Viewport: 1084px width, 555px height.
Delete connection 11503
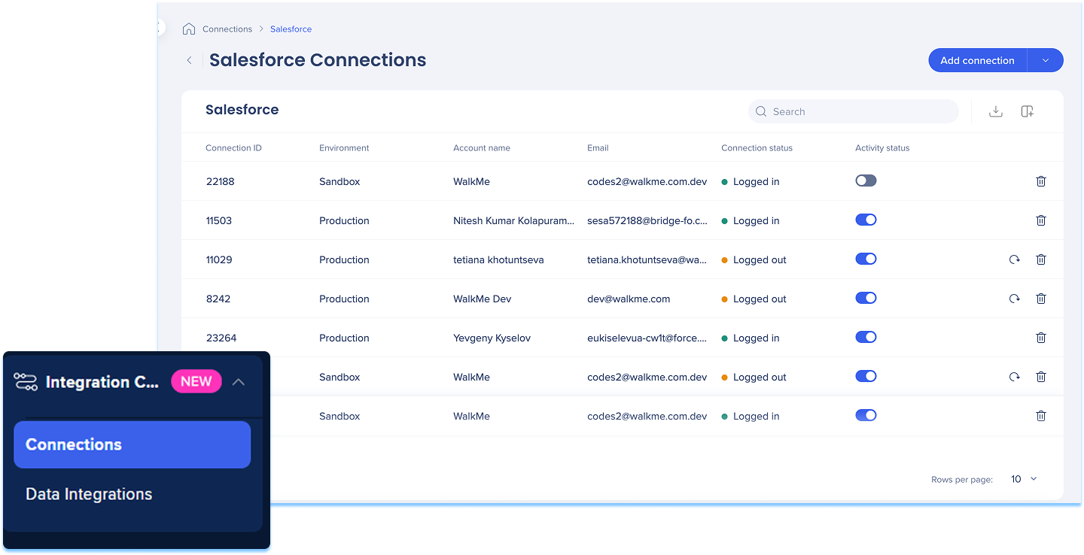[x=1041, y=220]
